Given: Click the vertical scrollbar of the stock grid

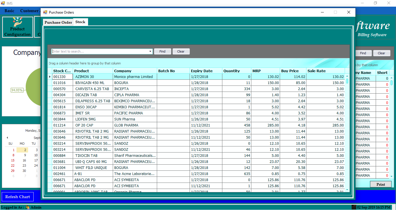Looking at the screenshot, I should pos(347,130).
